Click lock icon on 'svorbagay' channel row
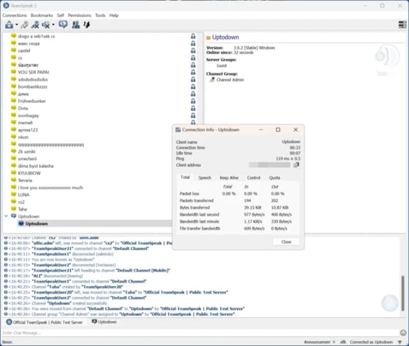Image resolution: width=409 pixels, height=346 pixels. [193, 115]
